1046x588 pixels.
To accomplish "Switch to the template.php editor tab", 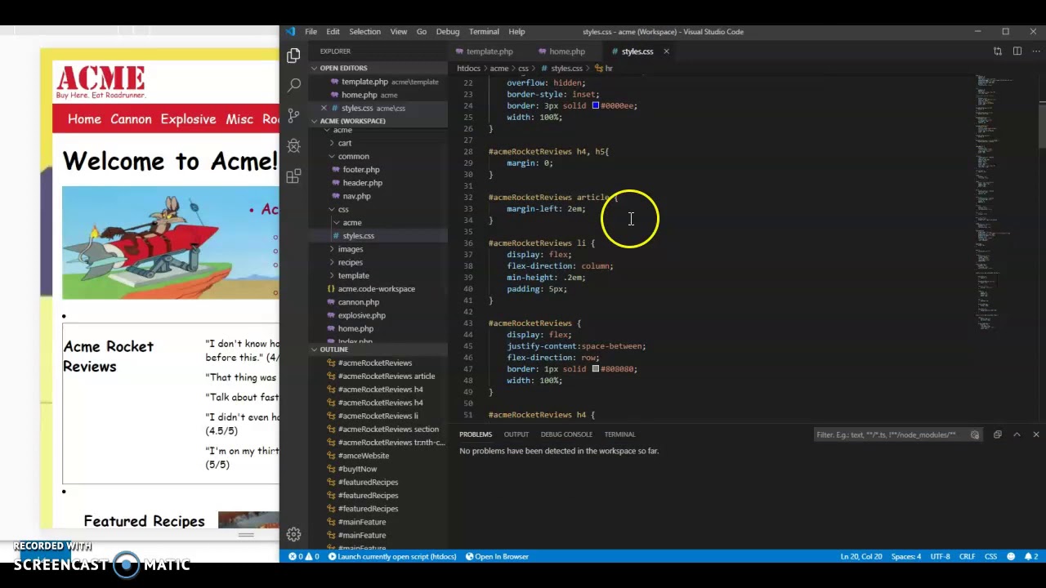I will [x=489, y=51].
